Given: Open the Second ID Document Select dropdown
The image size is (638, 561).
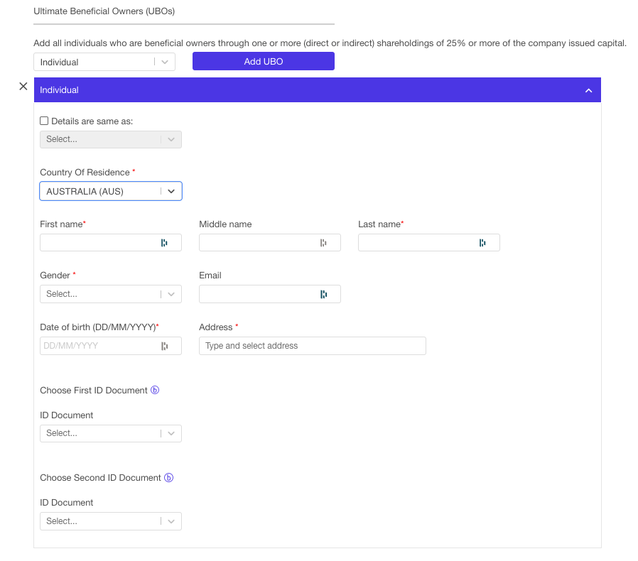Looking at the screenshot, I should point(111,521).
